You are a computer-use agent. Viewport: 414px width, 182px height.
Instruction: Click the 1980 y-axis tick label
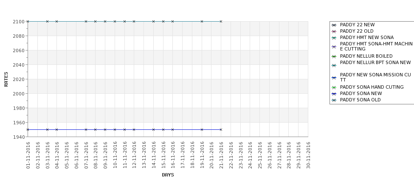19,108
